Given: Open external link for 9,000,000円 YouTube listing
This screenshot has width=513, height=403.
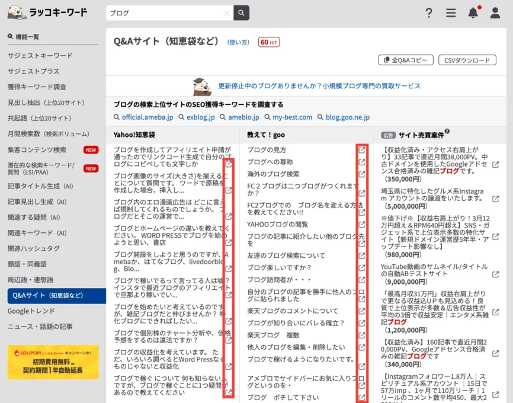Looking at the screenshot, I should (x=495, y=274).
